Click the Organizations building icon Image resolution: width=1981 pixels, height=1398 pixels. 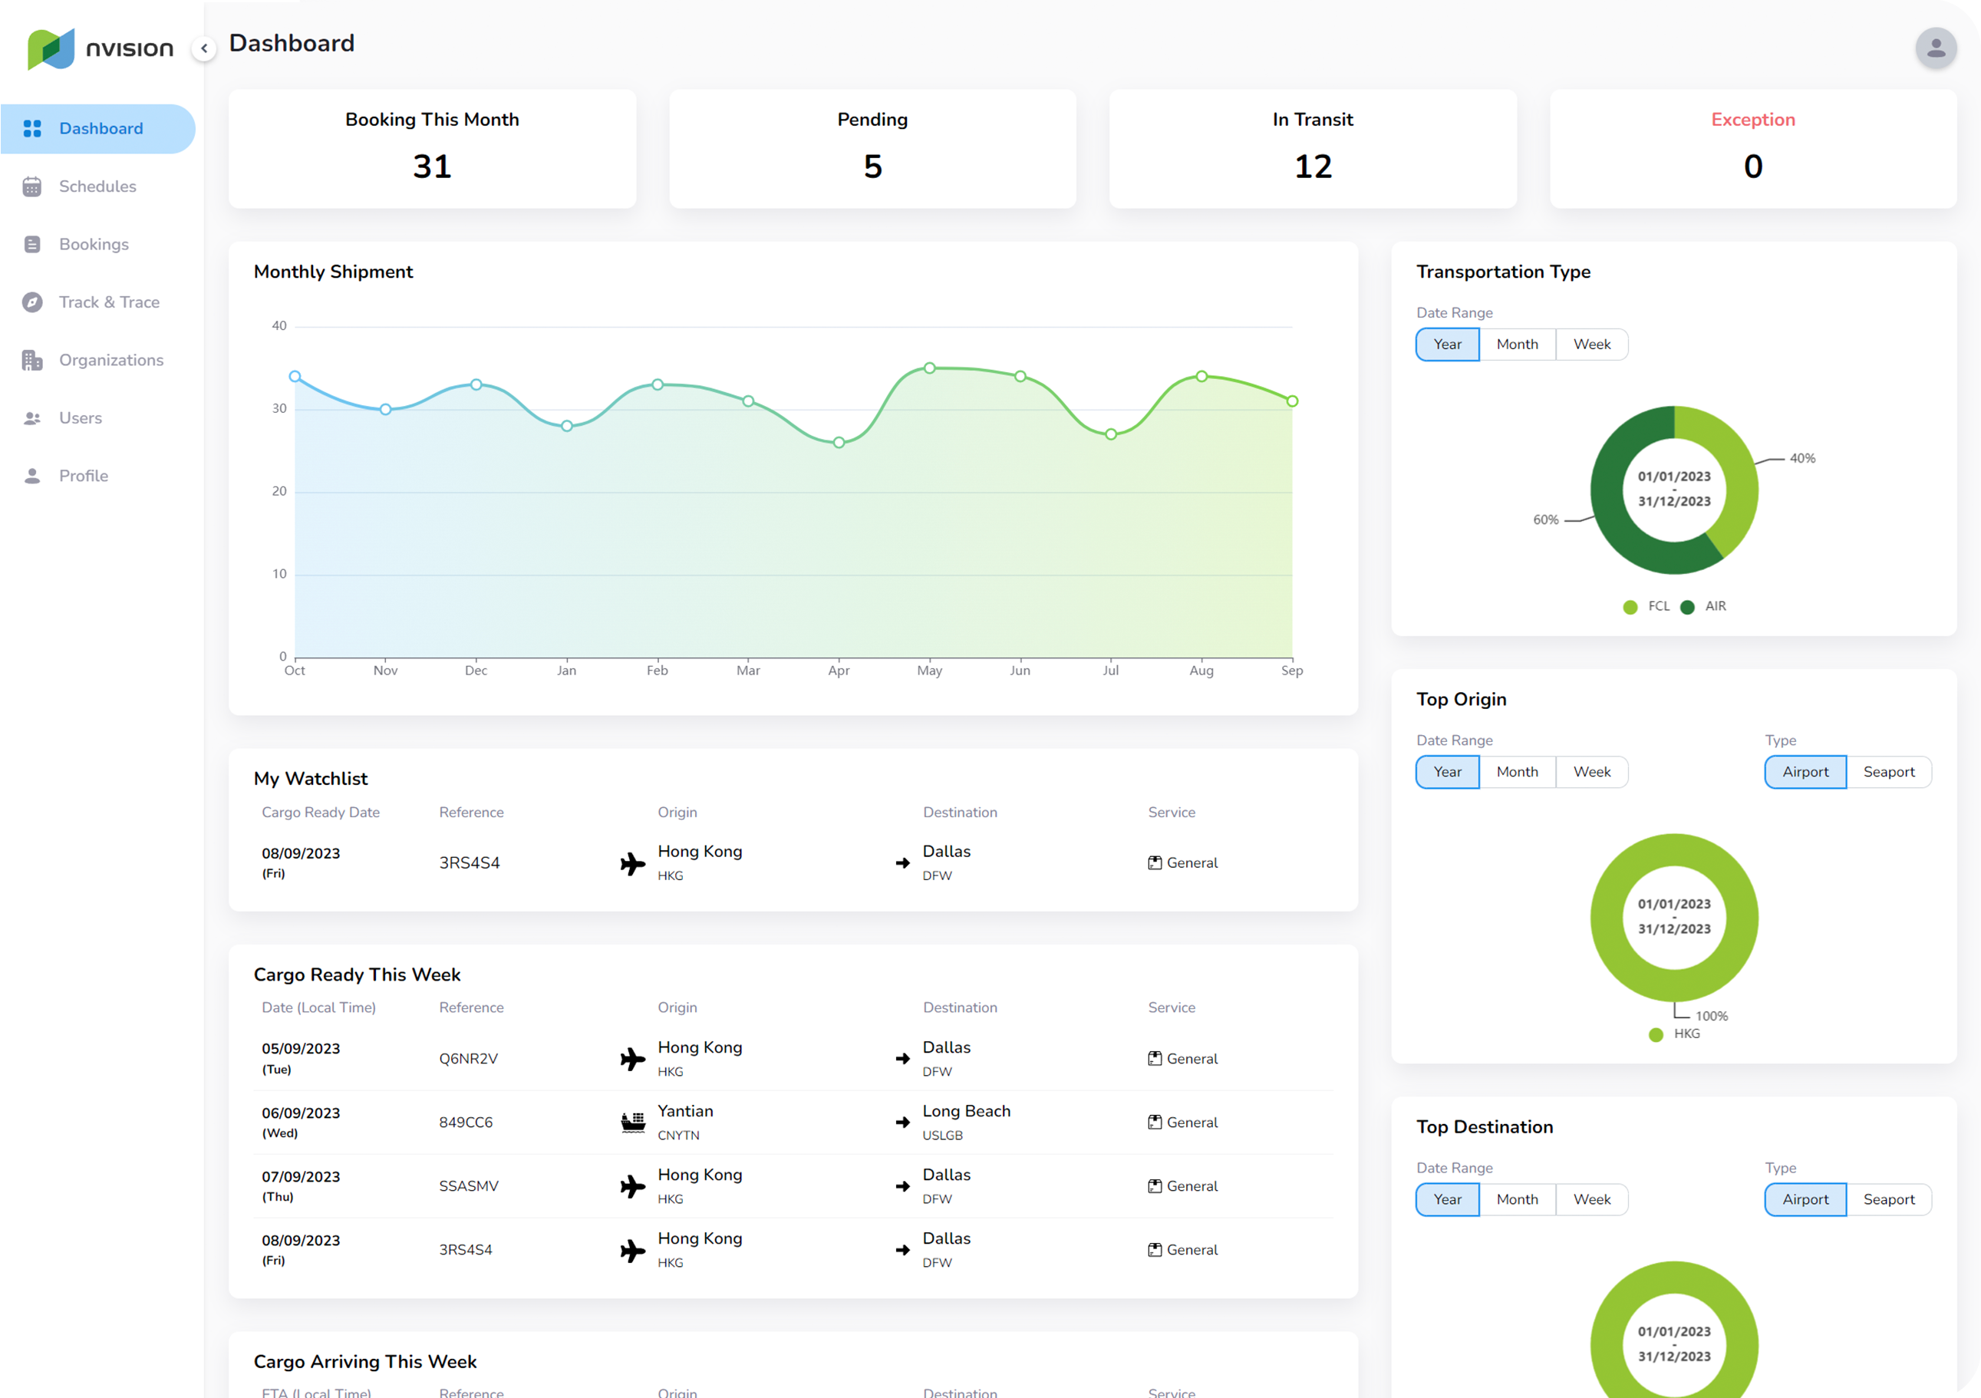(x=32, y=360)
